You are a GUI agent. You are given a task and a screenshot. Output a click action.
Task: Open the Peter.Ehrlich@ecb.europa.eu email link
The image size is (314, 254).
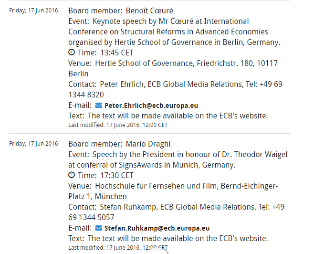(151, 106)
